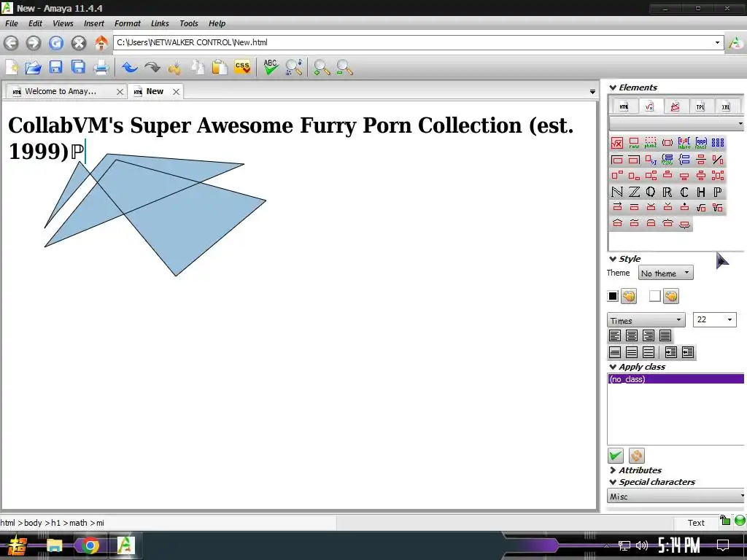Select the (no_class) list entry
This screenshot has height=560, width=747.
[676, 379]
